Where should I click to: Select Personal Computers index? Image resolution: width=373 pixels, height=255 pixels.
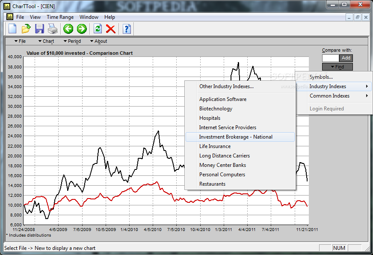(x=240, y=175)
